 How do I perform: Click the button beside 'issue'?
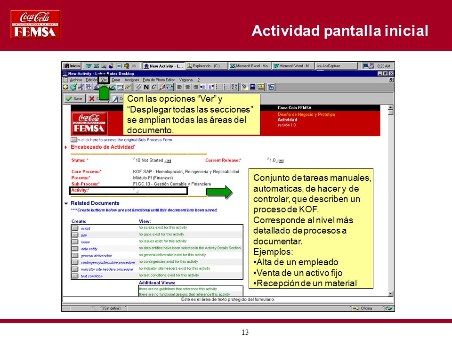pyautogui.click(x=75, y=242)
